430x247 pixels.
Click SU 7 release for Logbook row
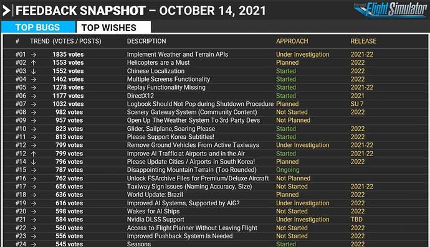357,104
